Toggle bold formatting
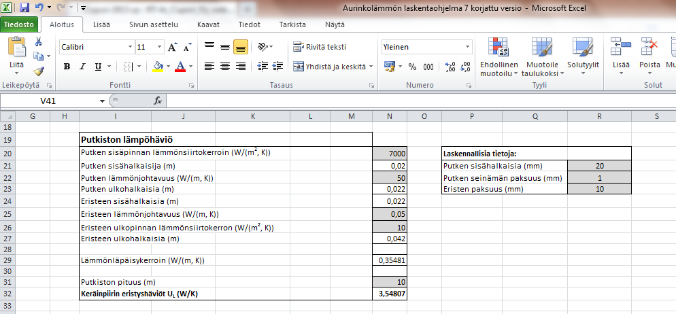The height and width of the screenshot is (314, 676). coord(67,67)
